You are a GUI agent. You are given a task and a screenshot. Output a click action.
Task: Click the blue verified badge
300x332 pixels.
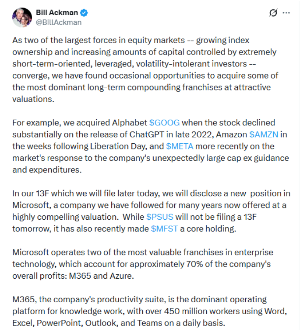[84, 13]
